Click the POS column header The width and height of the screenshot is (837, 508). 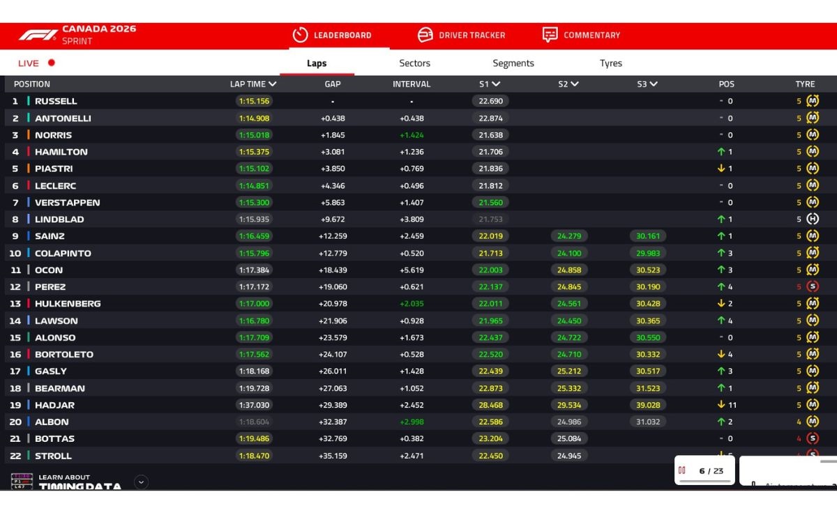click(727, 84)
